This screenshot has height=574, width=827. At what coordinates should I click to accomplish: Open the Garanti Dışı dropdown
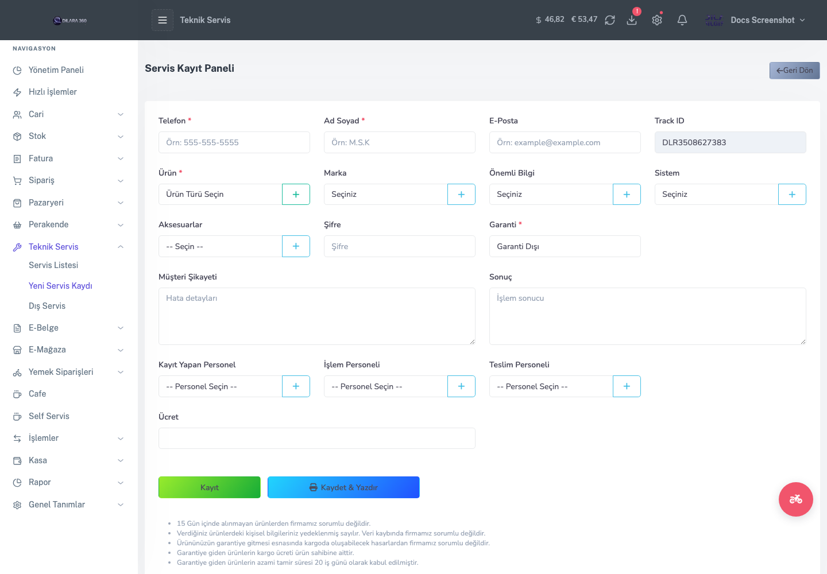coord(565,246)
